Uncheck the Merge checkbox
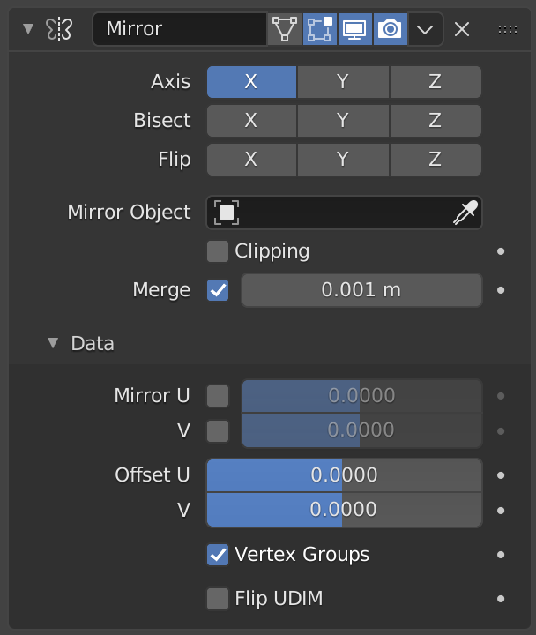Screen dimensions: 536x635 click(x=218, y=290)
